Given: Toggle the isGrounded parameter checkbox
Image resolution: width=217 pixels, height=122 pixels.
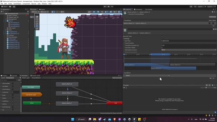Looking at the screenshot, I should click(13, 83).
